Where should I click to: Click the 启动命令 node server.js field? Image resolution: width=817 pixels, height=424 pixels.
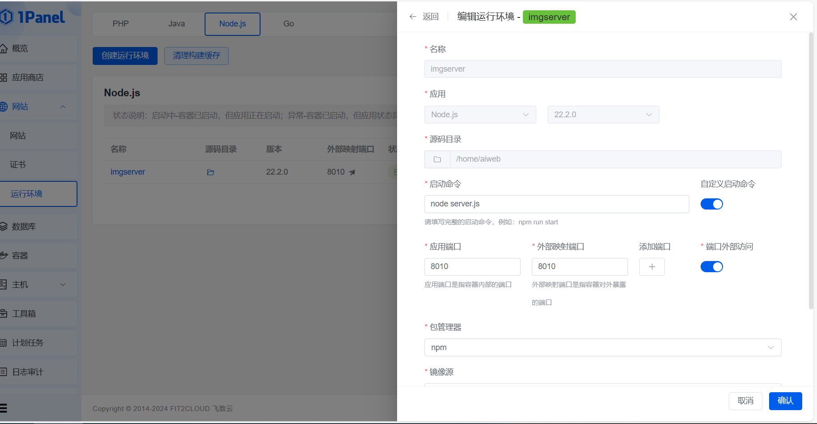point(556,204)
